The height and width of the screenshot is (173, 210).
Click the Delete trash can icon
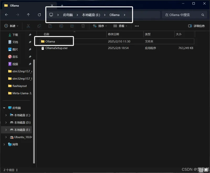[83, 26]
